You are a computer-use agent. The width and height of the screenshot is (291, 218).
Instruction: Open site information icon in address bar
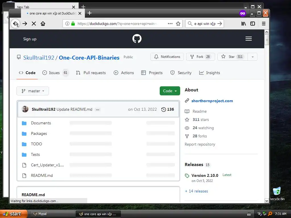tap(67, 24)
